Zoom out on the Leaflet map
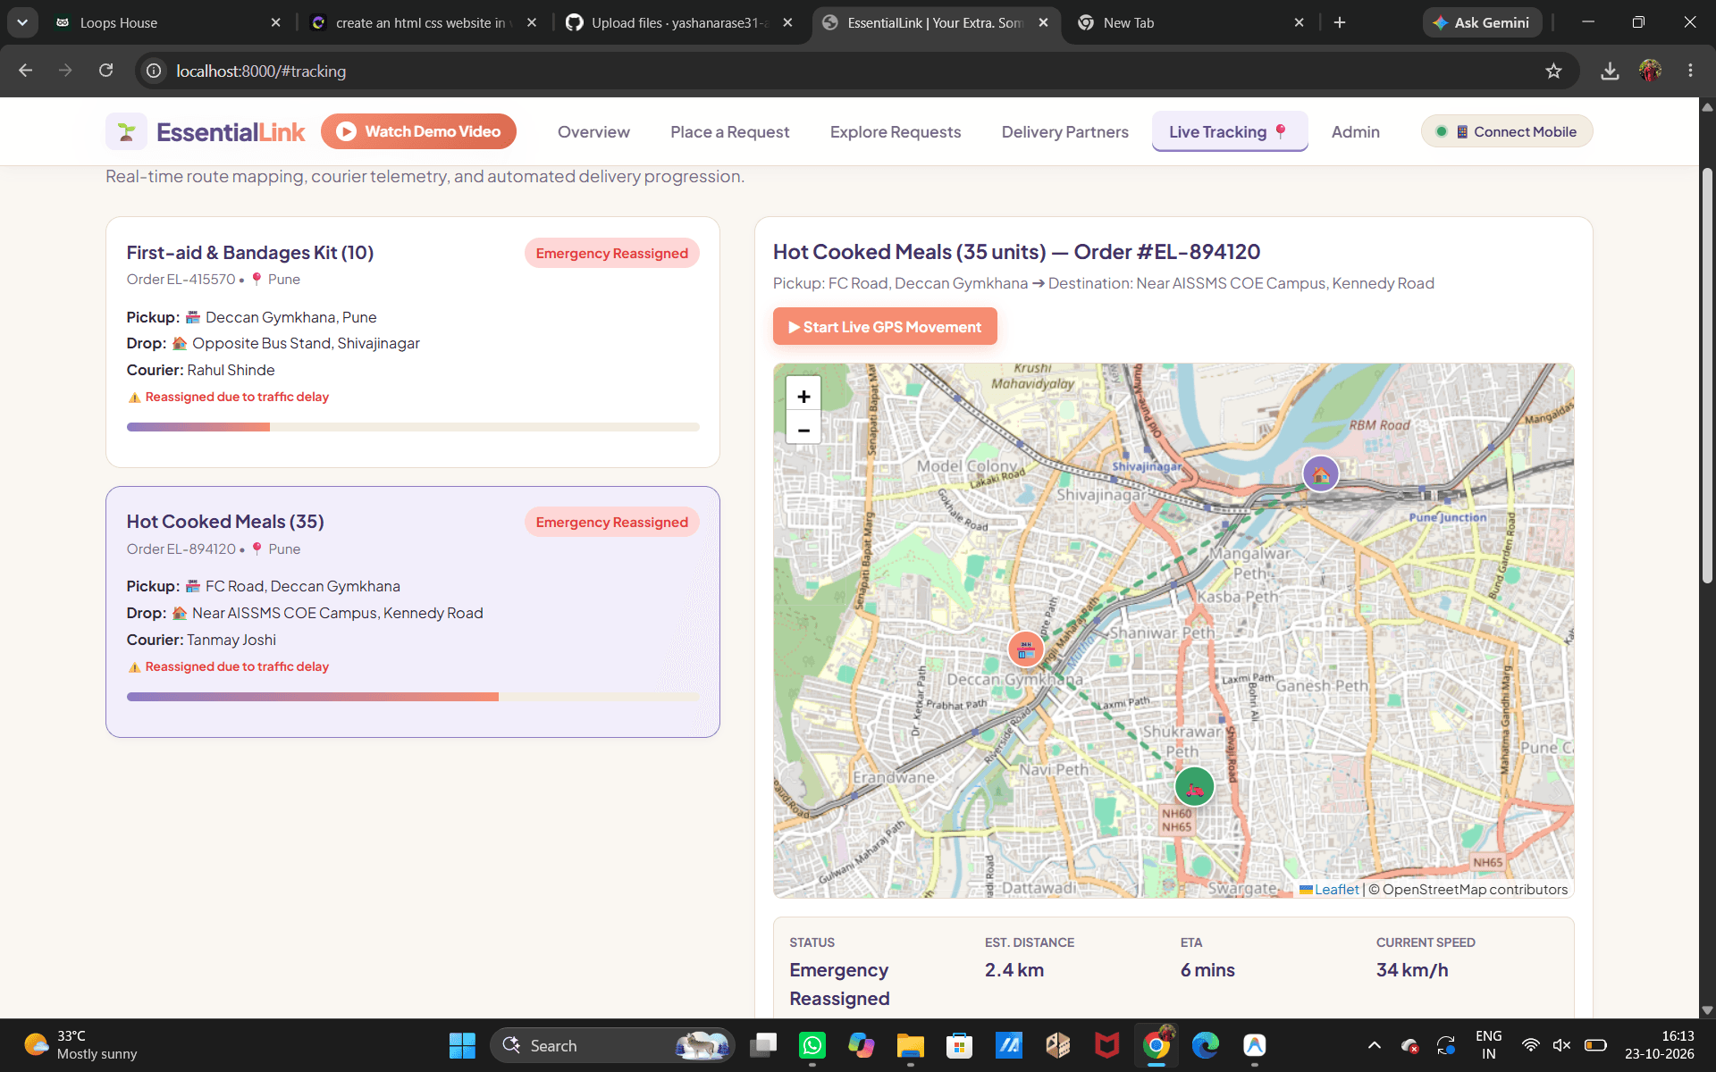Viewport: 1716px width, 1072px height. (x=803, y=430)
